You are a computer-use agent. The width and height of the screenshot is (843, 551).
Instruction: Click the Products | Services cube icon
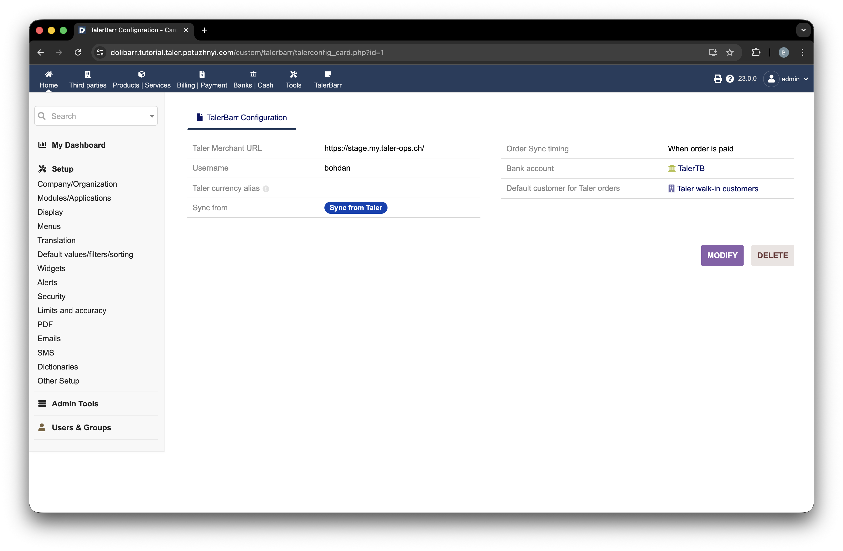tap(142, 75)
